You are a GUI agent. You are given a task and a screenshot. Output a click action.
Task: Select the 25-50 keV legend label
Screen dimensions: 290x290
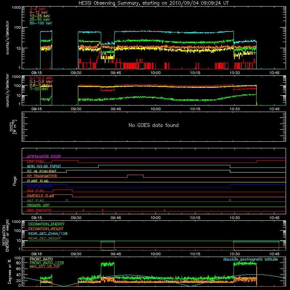40,20
